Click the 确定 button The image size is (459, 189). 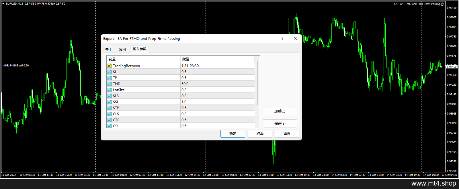pos(233,134)
